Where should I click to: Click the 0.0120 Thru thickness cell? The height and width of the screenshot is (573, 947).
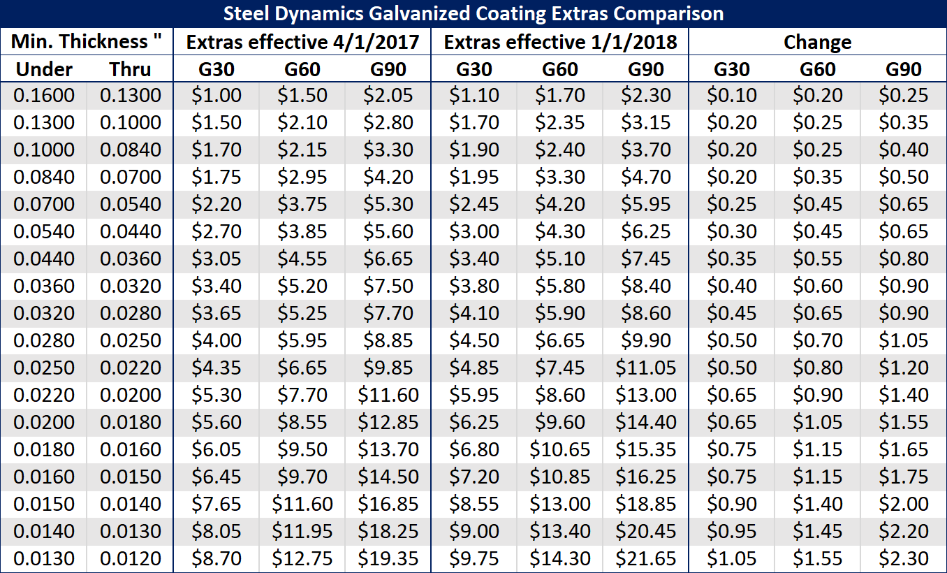(131, 559)
